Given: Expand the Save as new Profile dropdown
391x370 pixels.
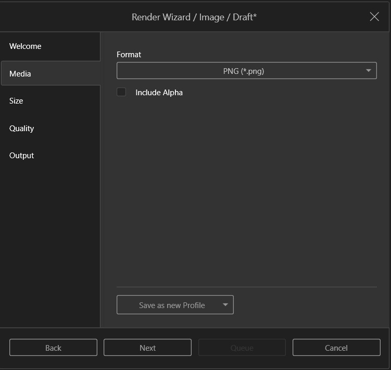Looking at the screenshot, I should tap(175, 305).
